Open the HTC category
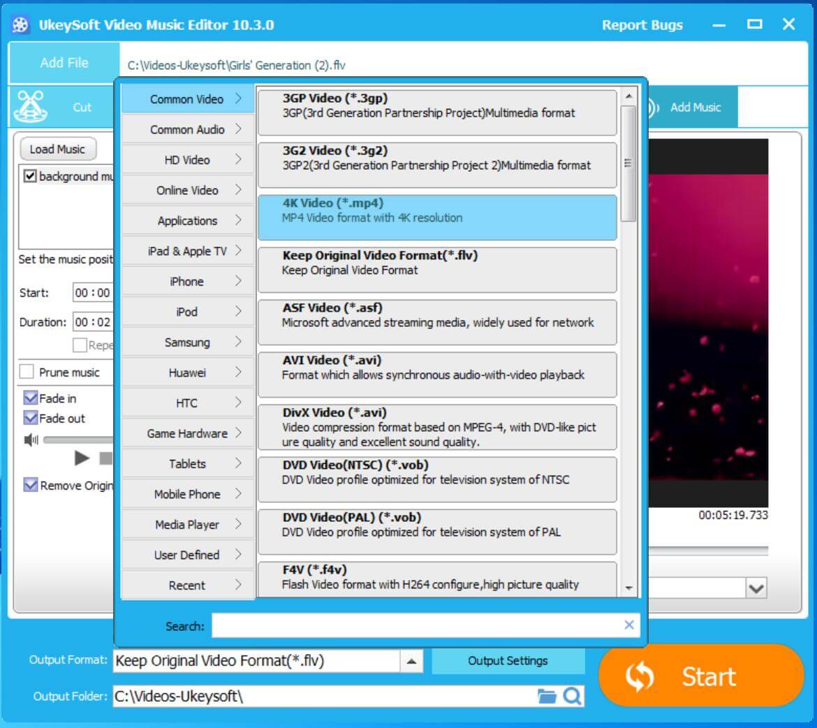This screenshot has width=817, height=728. pos(188,402)
